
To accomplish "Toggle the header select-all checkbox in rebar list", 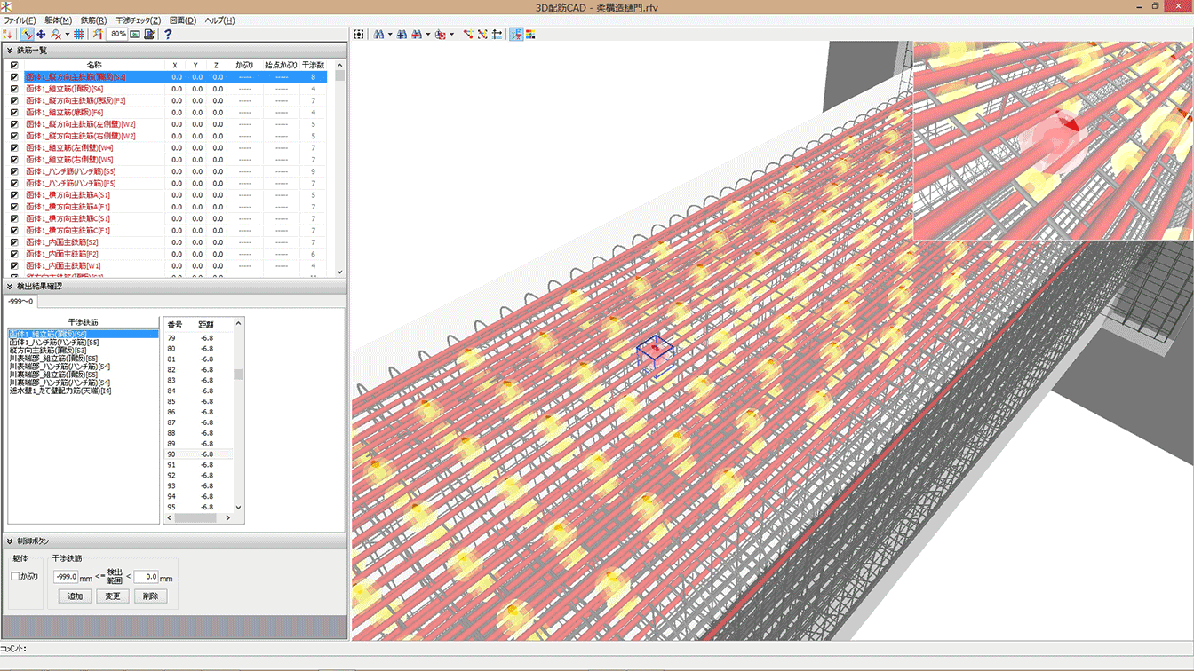I will 14,65.
